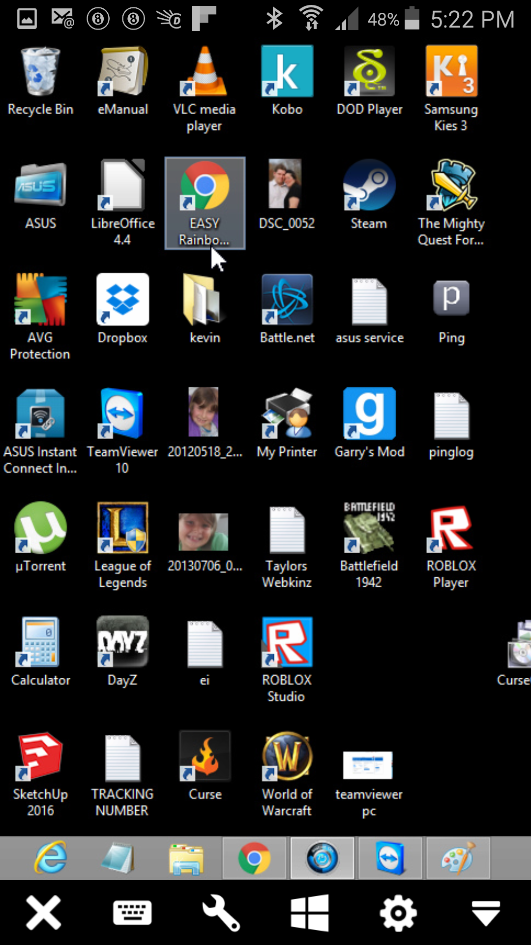Open the DSC_0052 photo file
The height and width of the screenshot is (945, 531).
(287, 195)
